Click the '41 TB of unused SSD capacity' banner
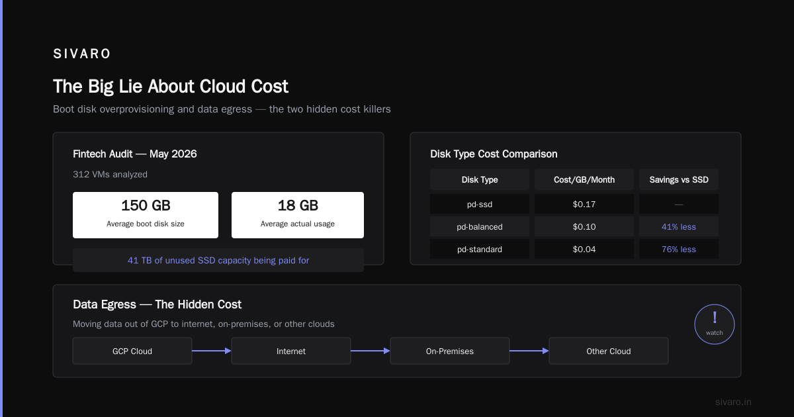The width and height of the screenshot is (794, 417). [218, 260]
